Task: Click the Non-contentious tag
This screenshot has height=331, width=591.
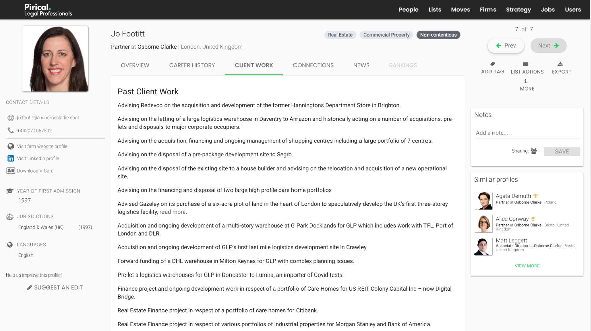Action: point(438,35)
